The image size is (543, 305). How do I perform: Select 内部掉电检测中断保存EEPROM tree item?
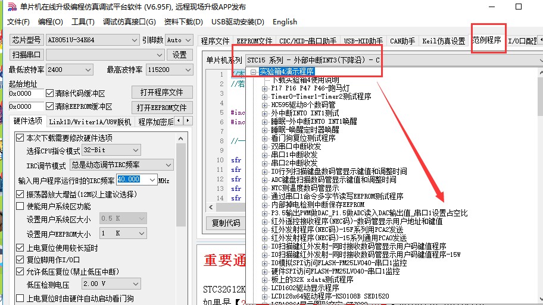317,205
